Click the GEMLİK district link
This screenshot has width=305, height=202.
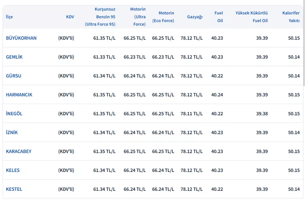coord(14,57)
